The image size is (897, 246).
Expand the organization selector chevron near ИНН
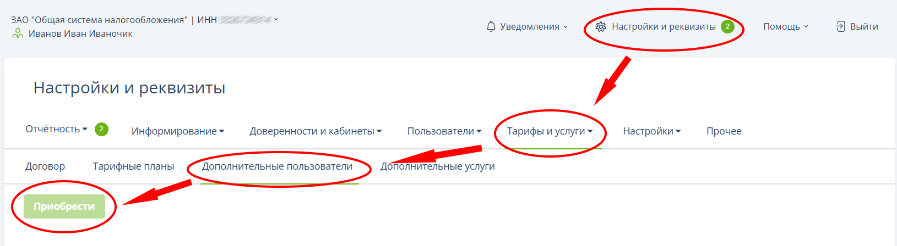276,19
